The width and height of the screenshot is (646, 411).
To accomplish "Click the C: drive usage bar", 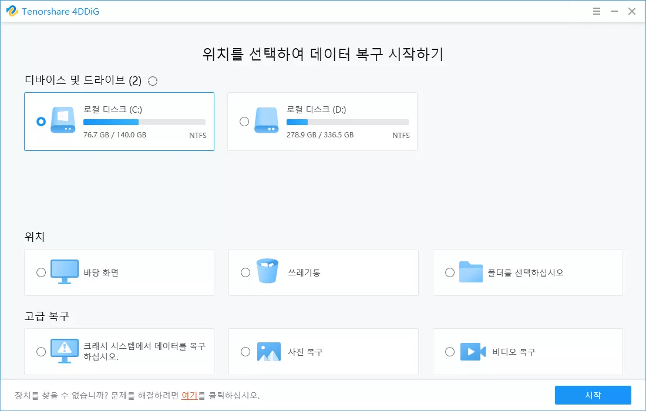I will (x=144, y=122).
